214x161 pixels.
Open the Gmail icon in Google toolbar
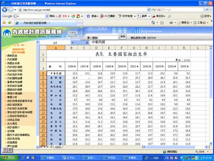pyautogui.click(x=64, y=16)
